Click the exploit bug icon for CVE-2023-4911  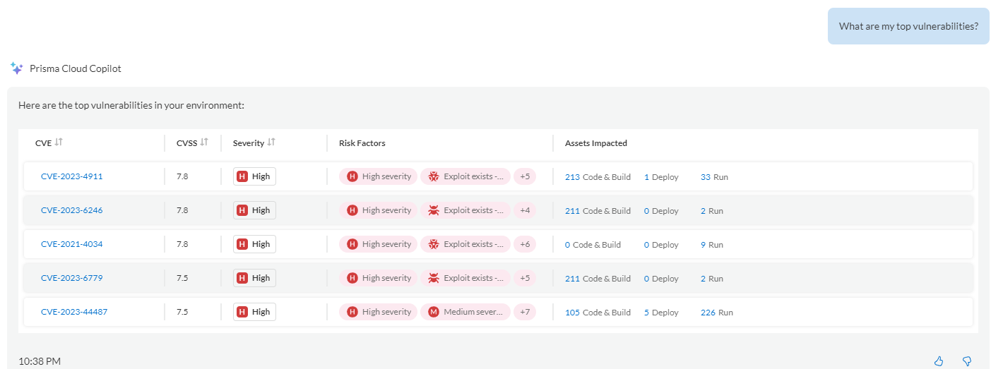point(434,176)
